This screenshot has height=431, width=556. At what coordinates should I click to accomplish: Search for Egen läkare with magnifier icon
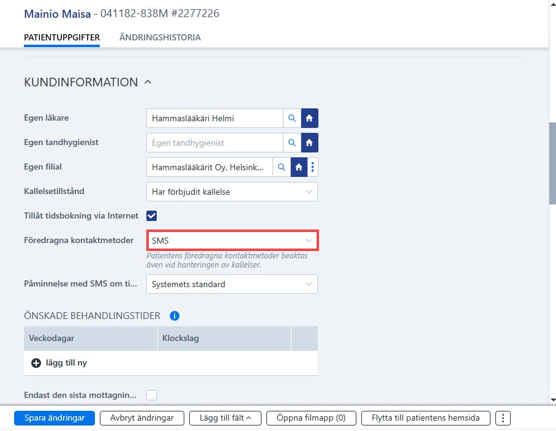pyautogui.click(x=292, y=118)
